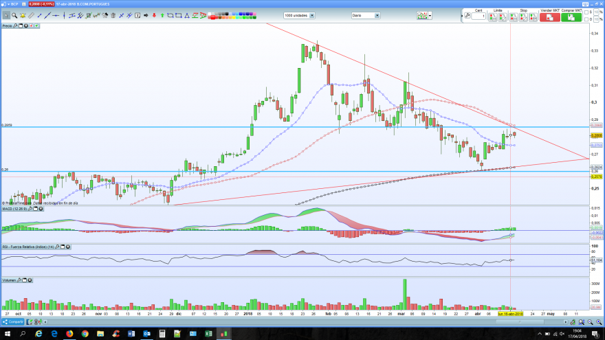Toggle the D percent checkbox

tap(586, 19)
